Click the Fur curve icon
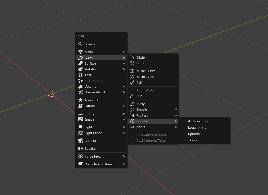The image size is (268, 195). [132, 96]
